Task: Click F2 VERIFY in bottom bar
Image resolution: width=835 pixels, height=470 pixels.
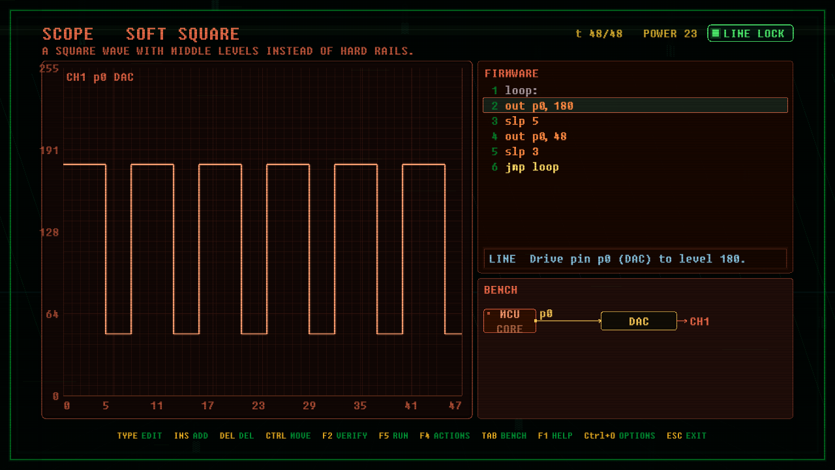Action: (344, 435)
